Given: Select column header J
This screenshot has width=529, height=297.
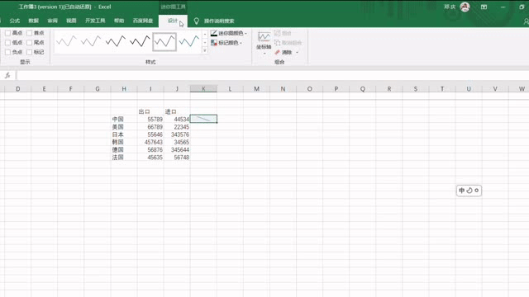Looking at the screenshot, I should point(177,89).
